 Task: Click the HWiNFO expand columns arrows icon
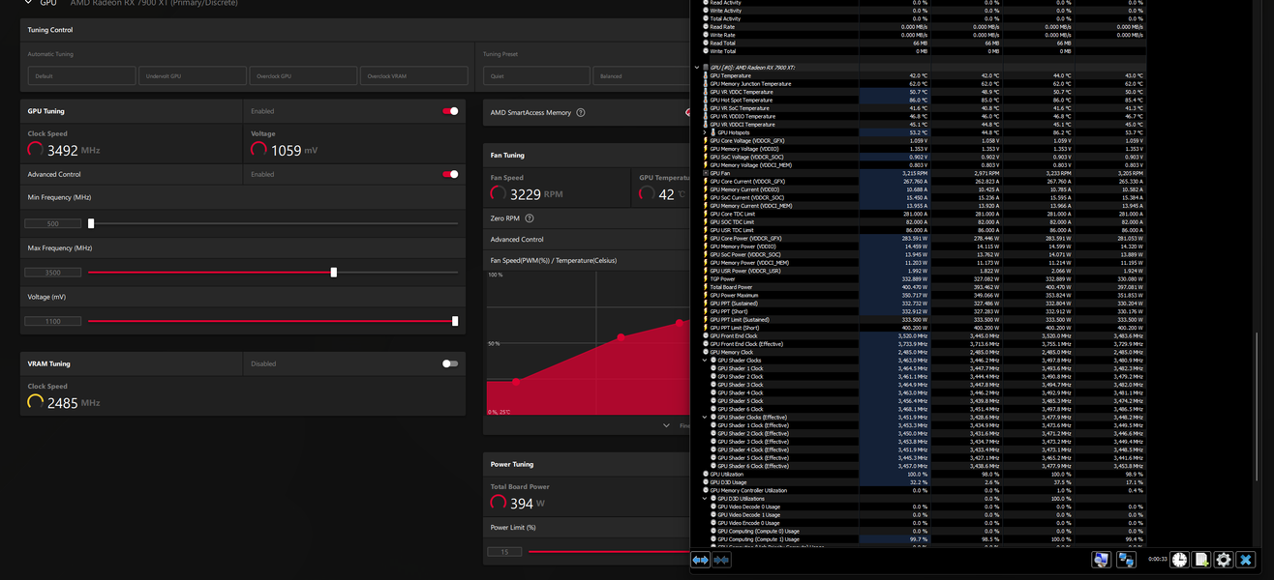tap(700, 560)
